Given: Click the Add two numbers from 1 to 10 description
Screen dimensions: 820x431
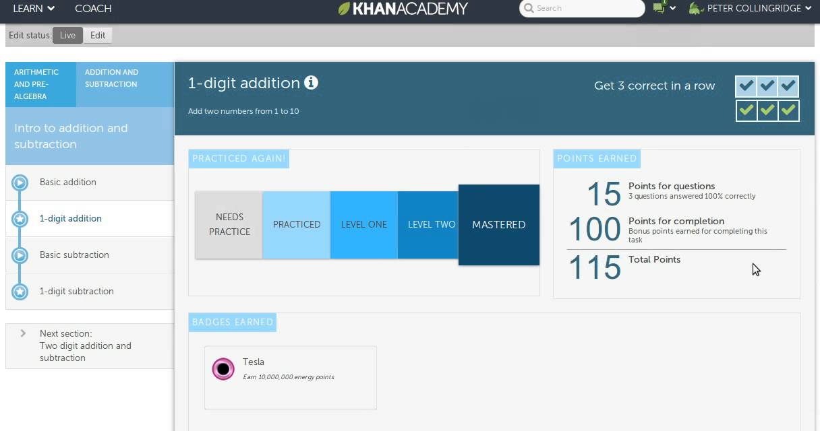Looking at the screenshot, I should tap(243, 111).
